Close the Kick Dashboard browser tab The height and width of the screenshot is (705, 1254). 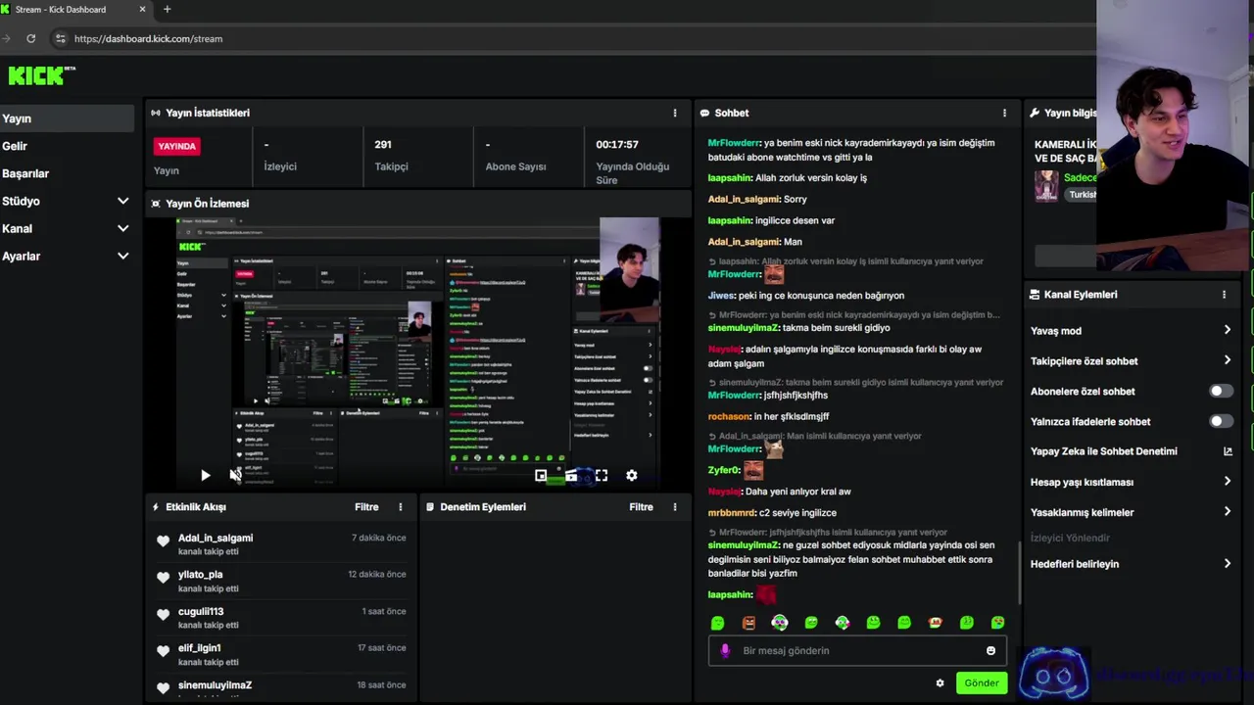click(142, 10)
